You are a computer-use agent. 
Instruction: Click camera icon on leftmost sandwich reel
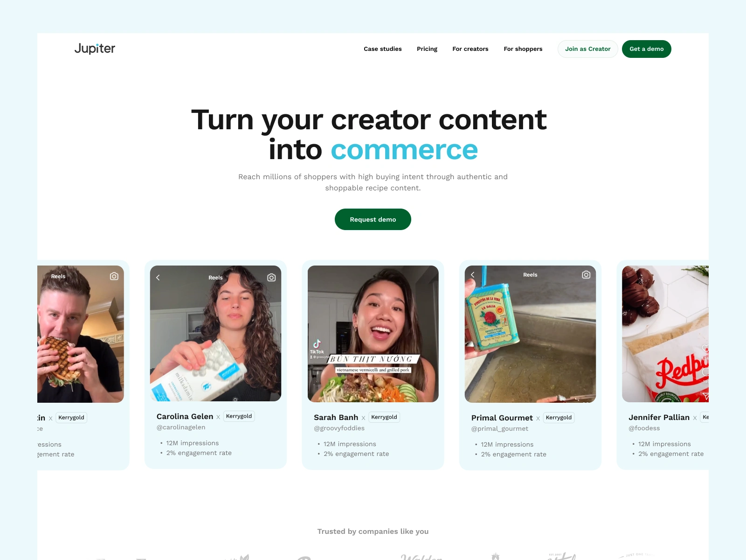(114, 276)
